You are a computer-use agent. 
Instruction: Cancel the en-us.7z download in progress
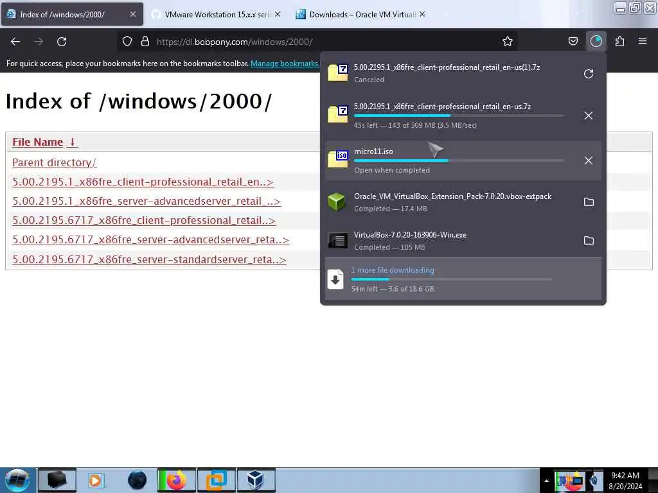tap(589, 116)
